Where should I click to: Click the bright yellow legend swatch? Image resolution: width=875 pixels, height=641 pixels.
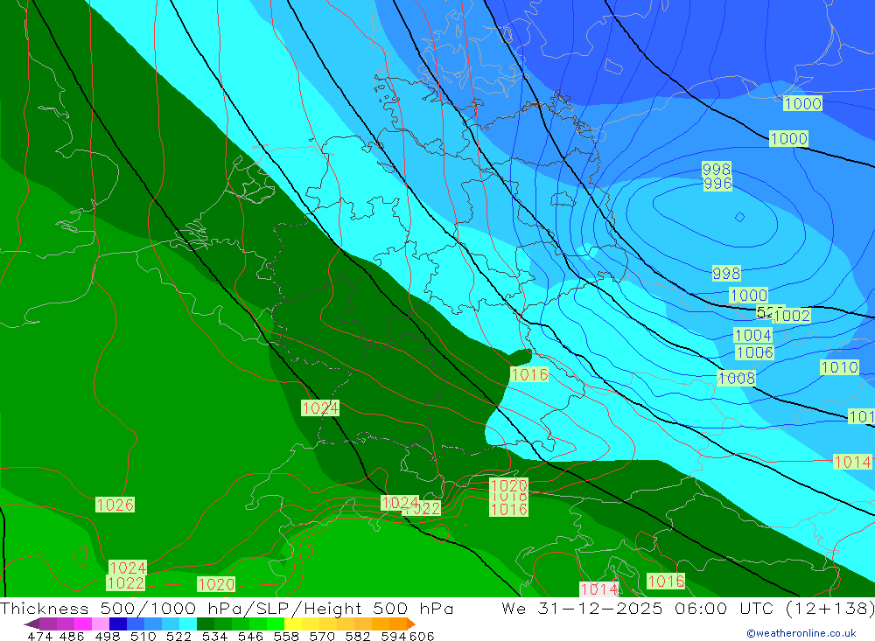point(293,624)
